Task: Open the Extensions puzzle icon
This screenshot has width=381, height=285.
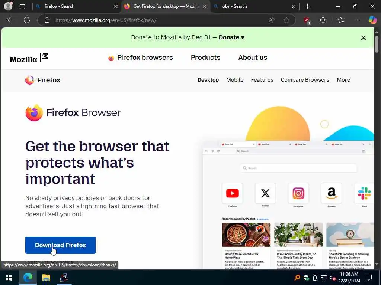Action: 323,20
